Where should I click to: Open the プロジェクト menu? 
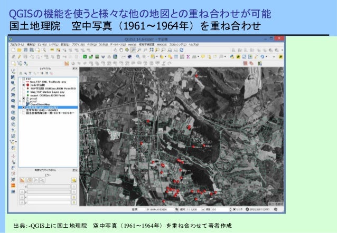point(17,44)
